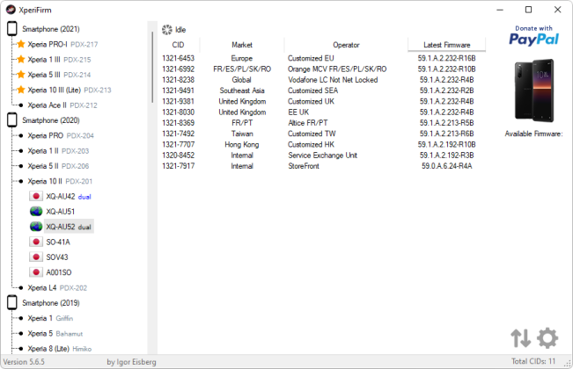
Task: Click the star icon next to Xperia PRO-I
Action: point(21,44)
